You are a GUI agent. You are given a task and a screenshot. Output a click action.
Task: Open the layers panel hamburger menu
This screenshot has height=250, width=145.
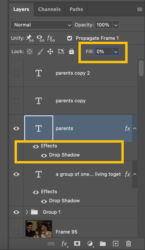(140, 9)
